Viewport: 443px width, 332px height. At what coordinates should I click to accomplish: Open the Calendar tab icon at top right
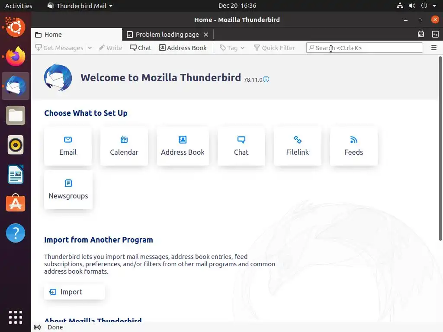click(421, 34)
